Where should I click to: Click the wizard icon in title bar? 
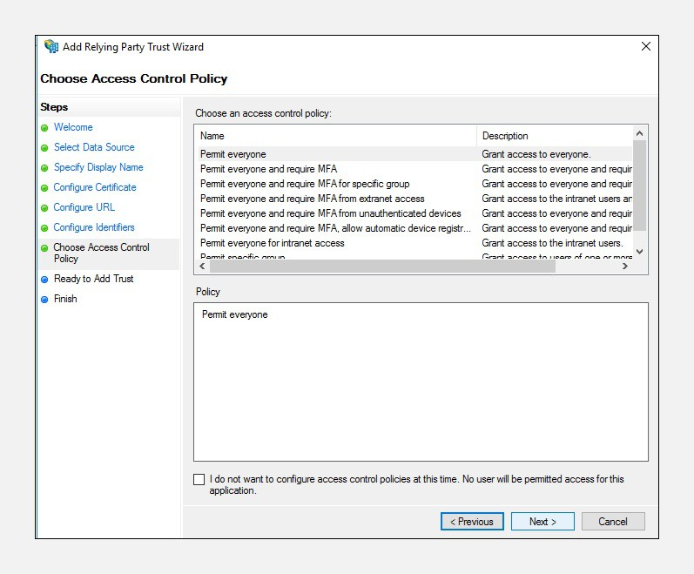51,46
